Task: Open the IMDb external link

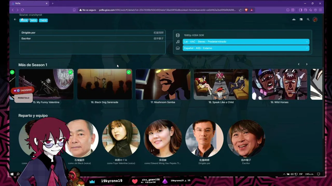Action: (x=33, y=20)
